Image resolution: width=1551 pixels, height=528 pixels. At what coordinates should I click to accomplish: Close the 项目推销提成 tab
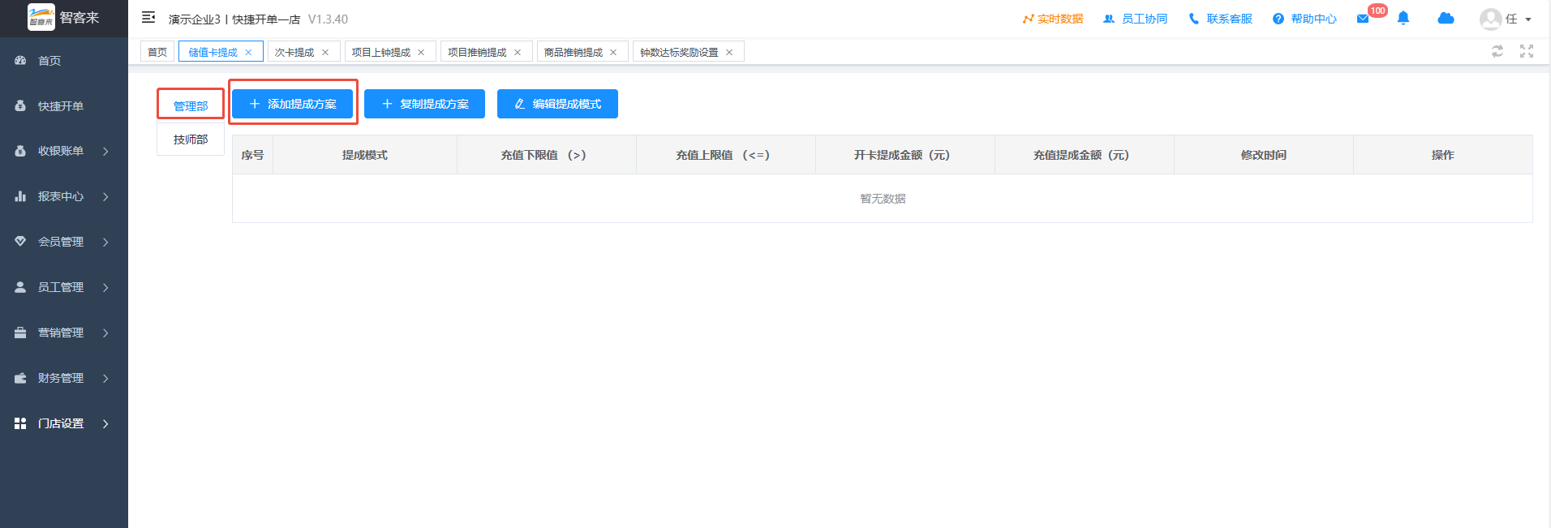tap(518, 53)
